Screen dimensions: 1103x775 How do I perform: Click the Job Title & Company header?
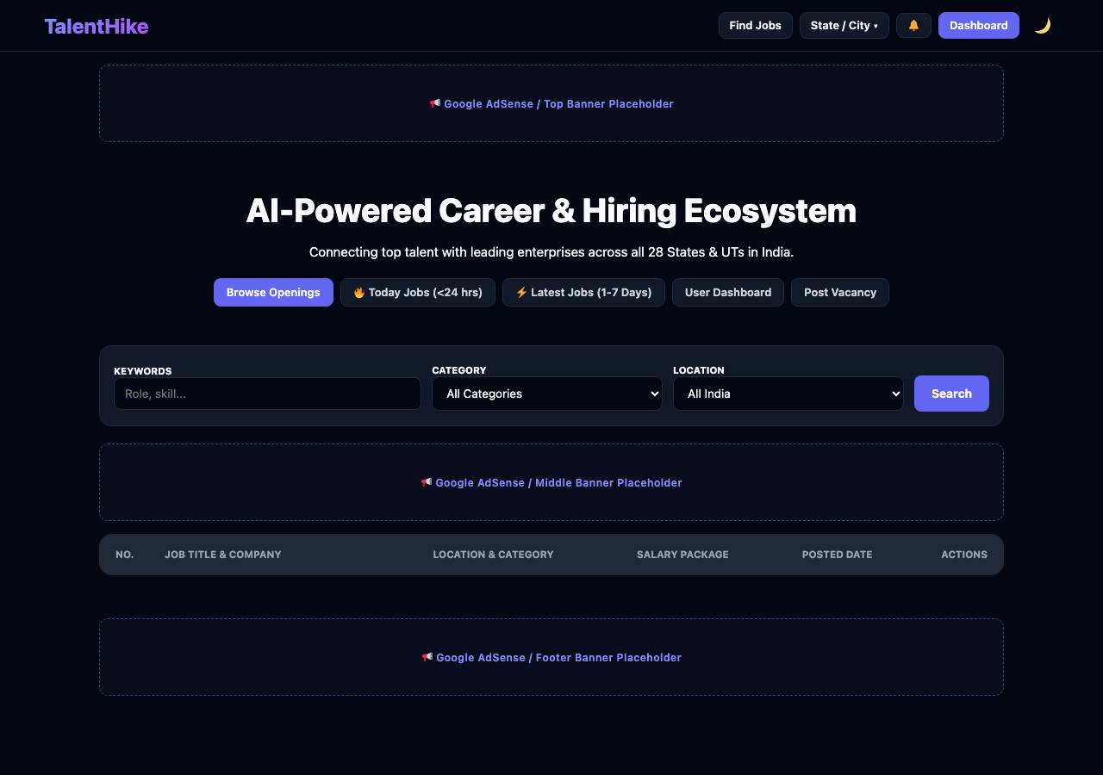coord(223,555)
